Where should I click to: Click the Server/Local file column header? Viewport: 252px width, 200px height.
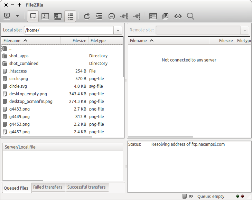63,147
